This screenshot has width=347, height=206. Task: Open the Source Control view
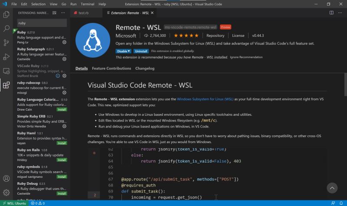(x=7, y=43)
